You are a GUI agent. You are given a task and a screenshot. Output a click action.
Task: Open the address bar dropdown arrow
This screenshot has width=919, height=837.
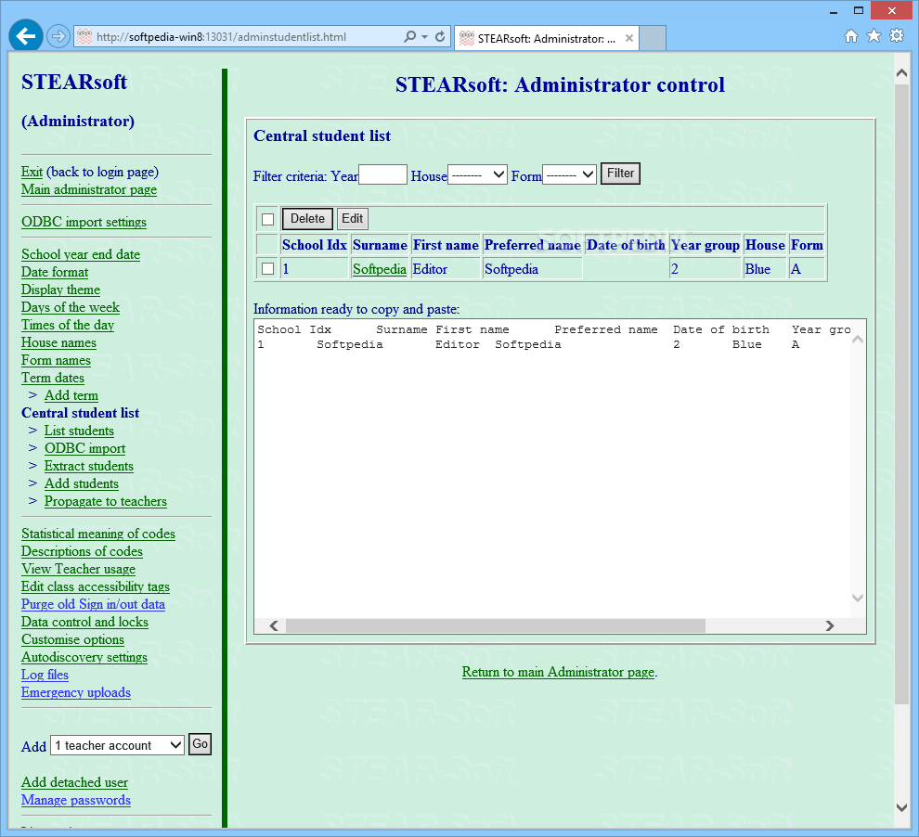click(424, 37)
